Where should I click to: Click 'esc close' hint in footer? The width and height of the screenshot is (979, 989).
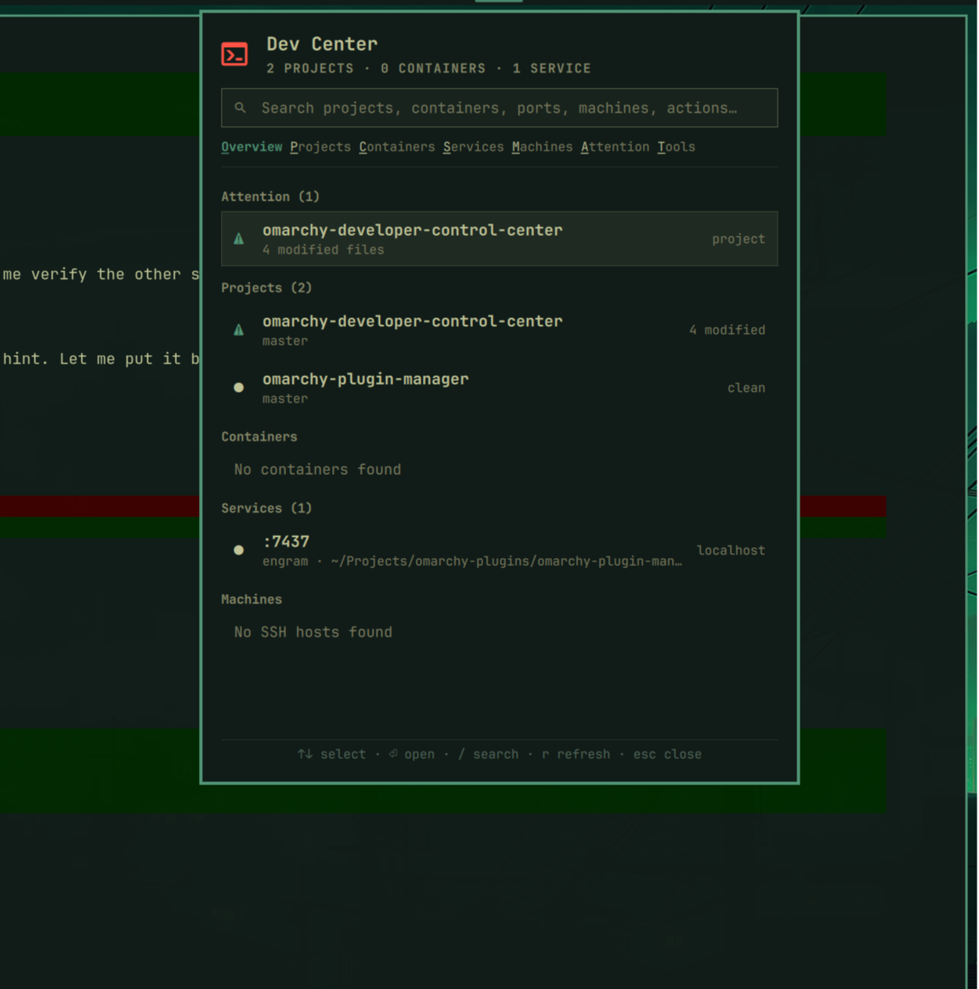coord(667,754)
